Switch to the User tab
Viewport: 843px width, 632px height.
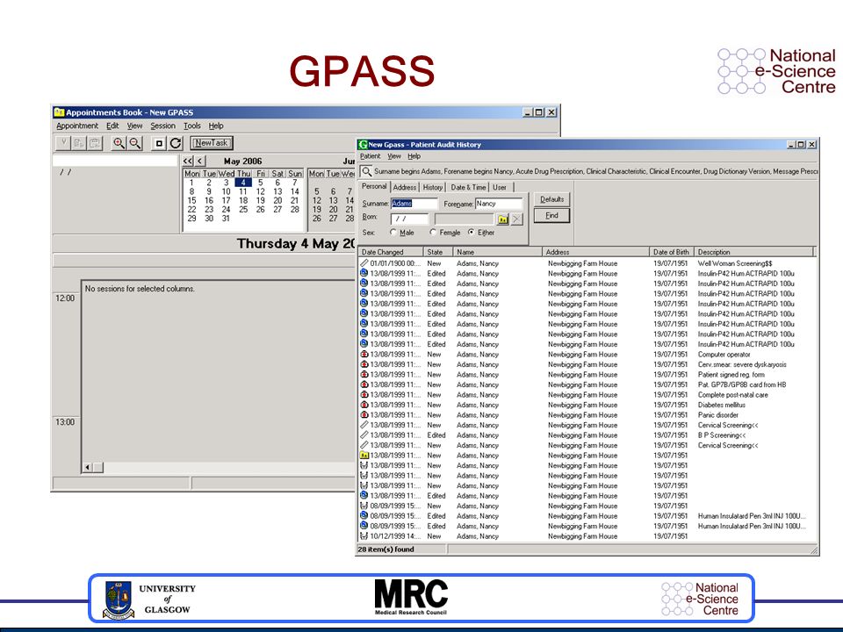(500, 187)
